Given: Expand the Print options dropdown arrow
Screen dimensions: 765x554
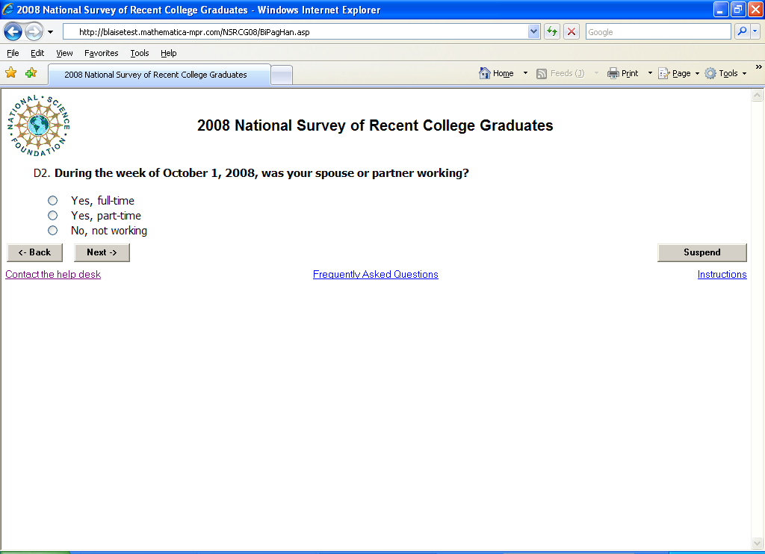Looking at the screenshot, I should [650, 73].
